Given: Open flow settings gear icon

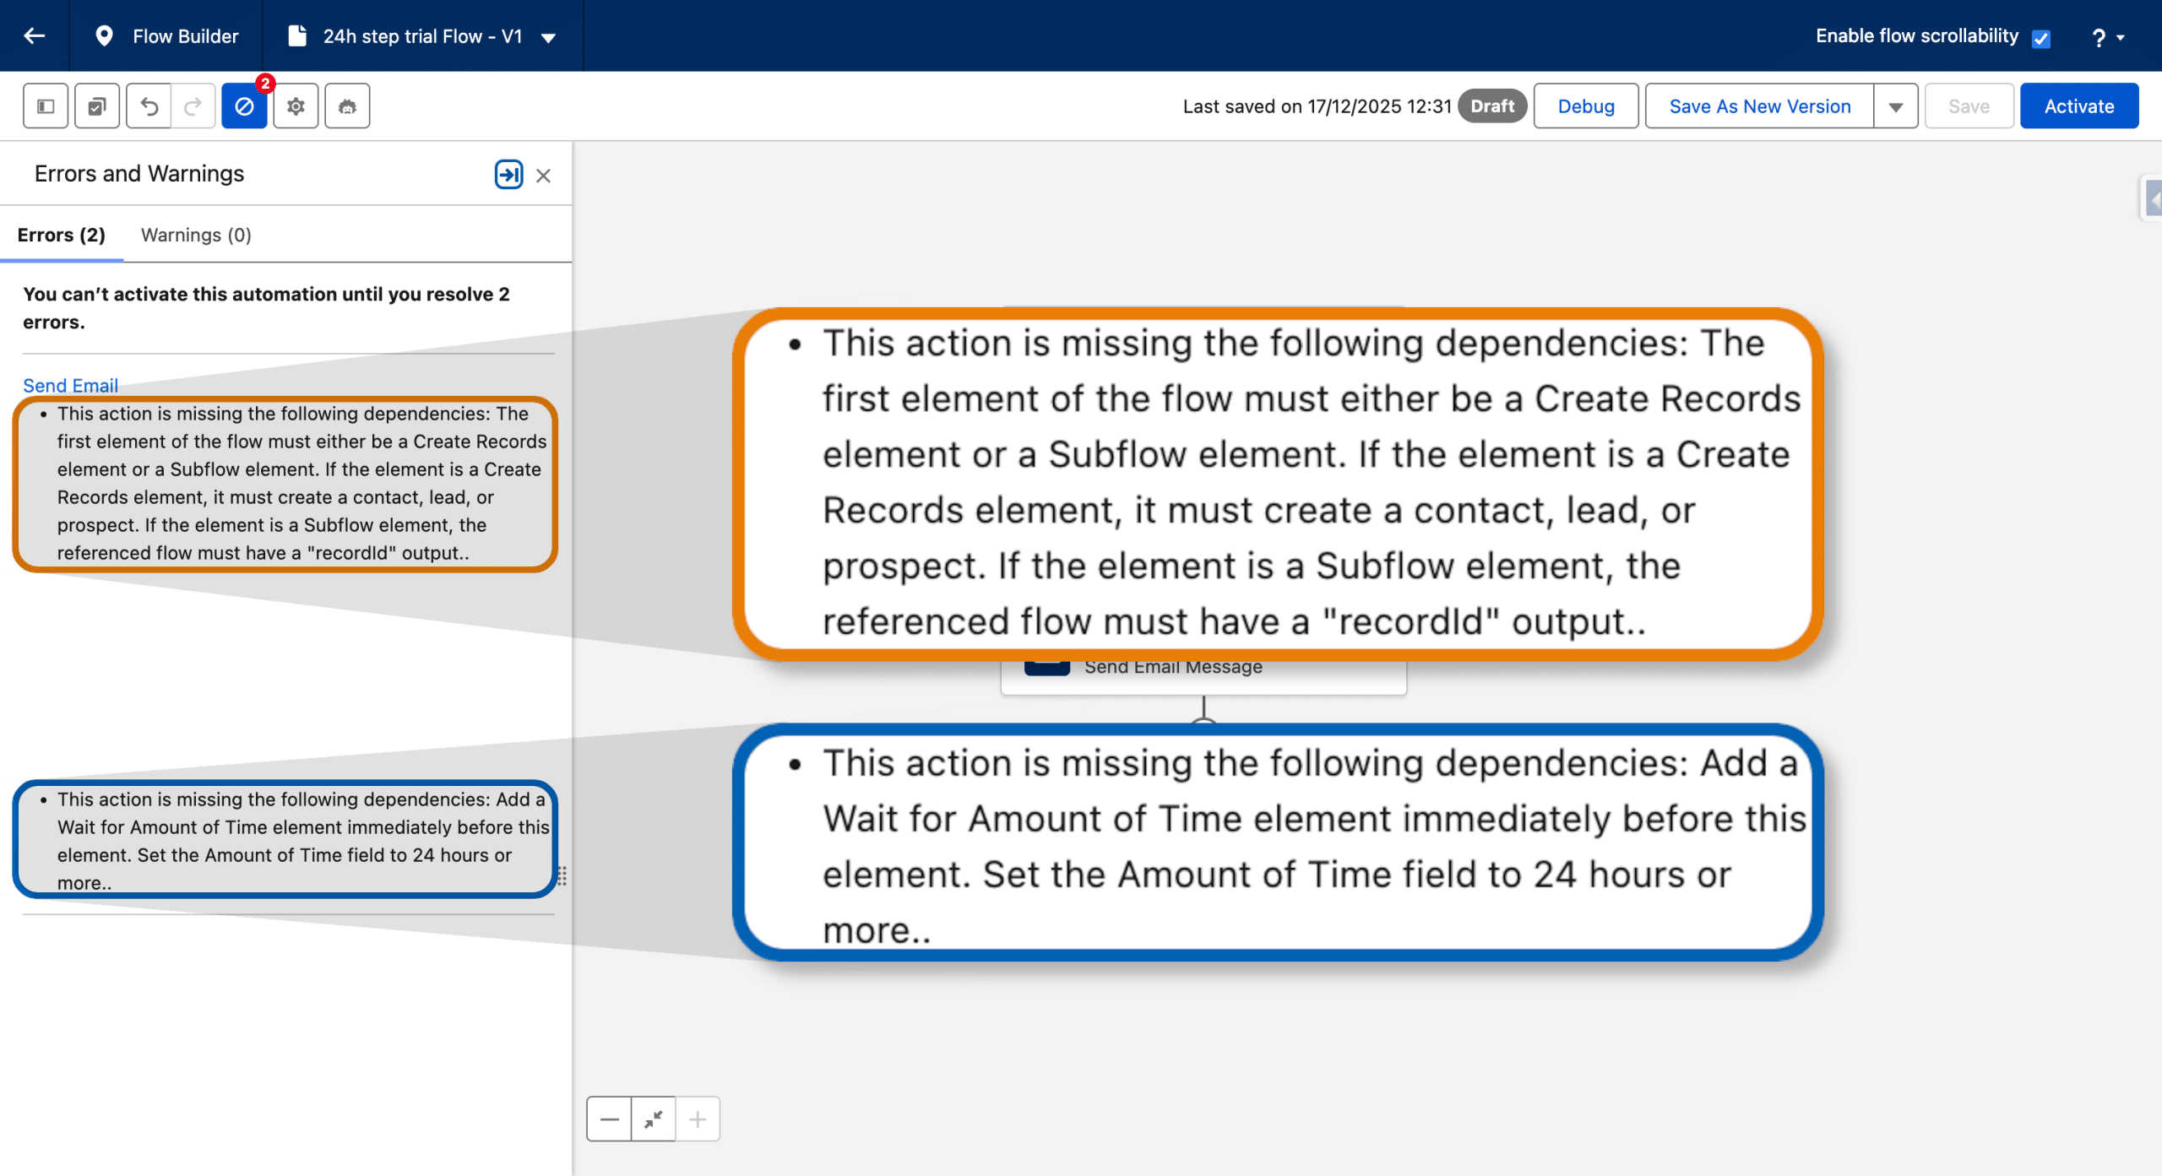Looking at the screenshot, I should (296, 106).
